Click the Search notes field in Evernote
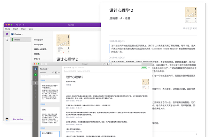Screen dimensions: 209x137 pyautogui.click(x=126, y=64)
